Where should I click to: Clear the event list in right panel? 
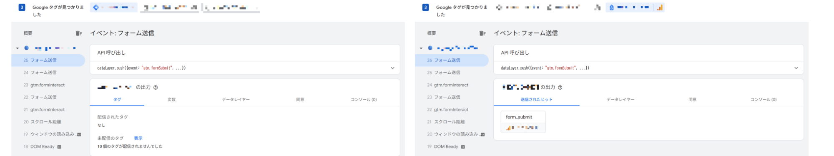point(482,33)
